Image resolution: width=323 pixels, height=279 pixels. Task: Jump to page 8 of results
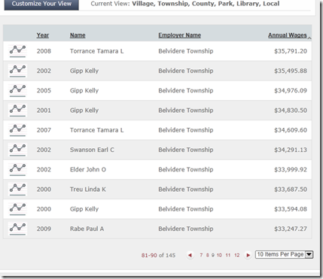[x=208, y=255]
